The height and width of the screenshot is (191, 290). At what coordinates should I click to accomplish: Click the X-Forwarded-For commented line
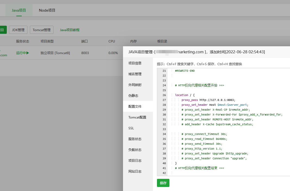point(232,114)
